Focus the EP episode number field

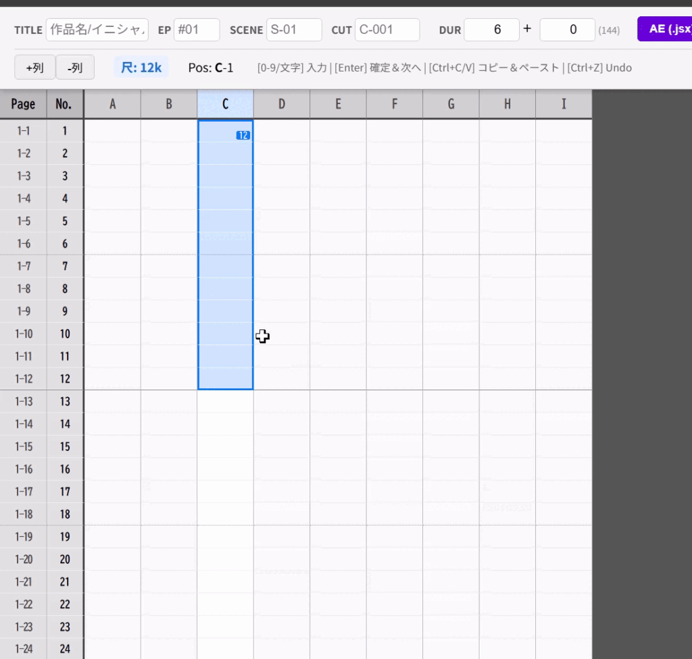tap(197, 30)
